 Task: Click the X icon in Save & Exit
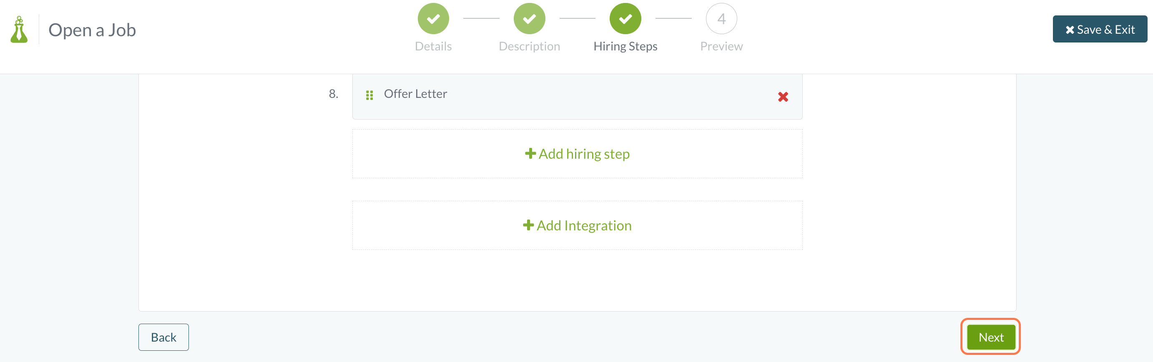tap(1069, 30)
